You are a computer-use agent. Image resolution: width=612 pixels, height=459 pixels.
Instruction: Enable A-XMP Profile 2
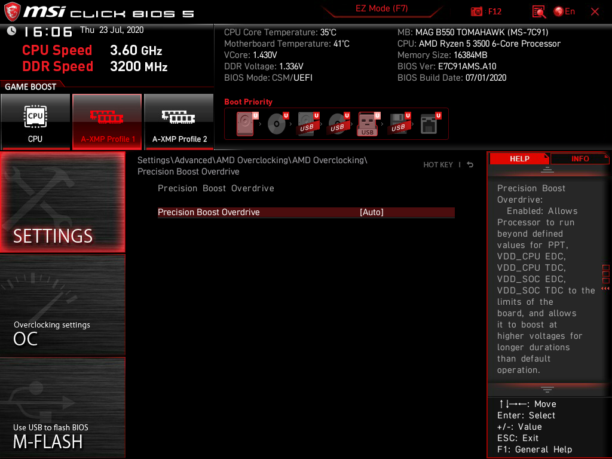point(179,121)
